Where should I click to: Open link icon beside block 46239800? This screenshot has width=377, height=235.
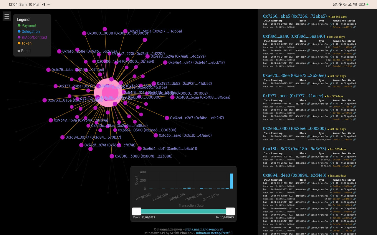pyautogui.click(x=308, y=157)
